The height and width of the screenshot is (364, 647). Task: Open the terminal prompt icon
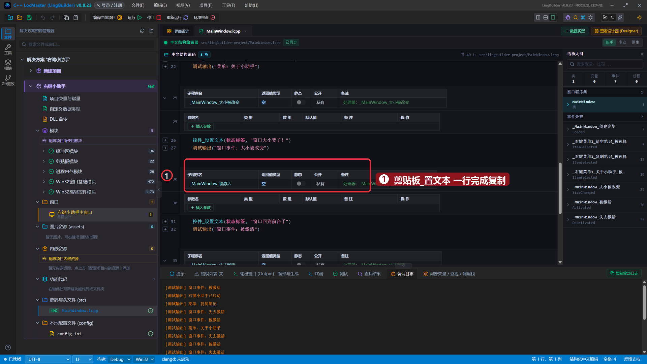pos(613,18)
